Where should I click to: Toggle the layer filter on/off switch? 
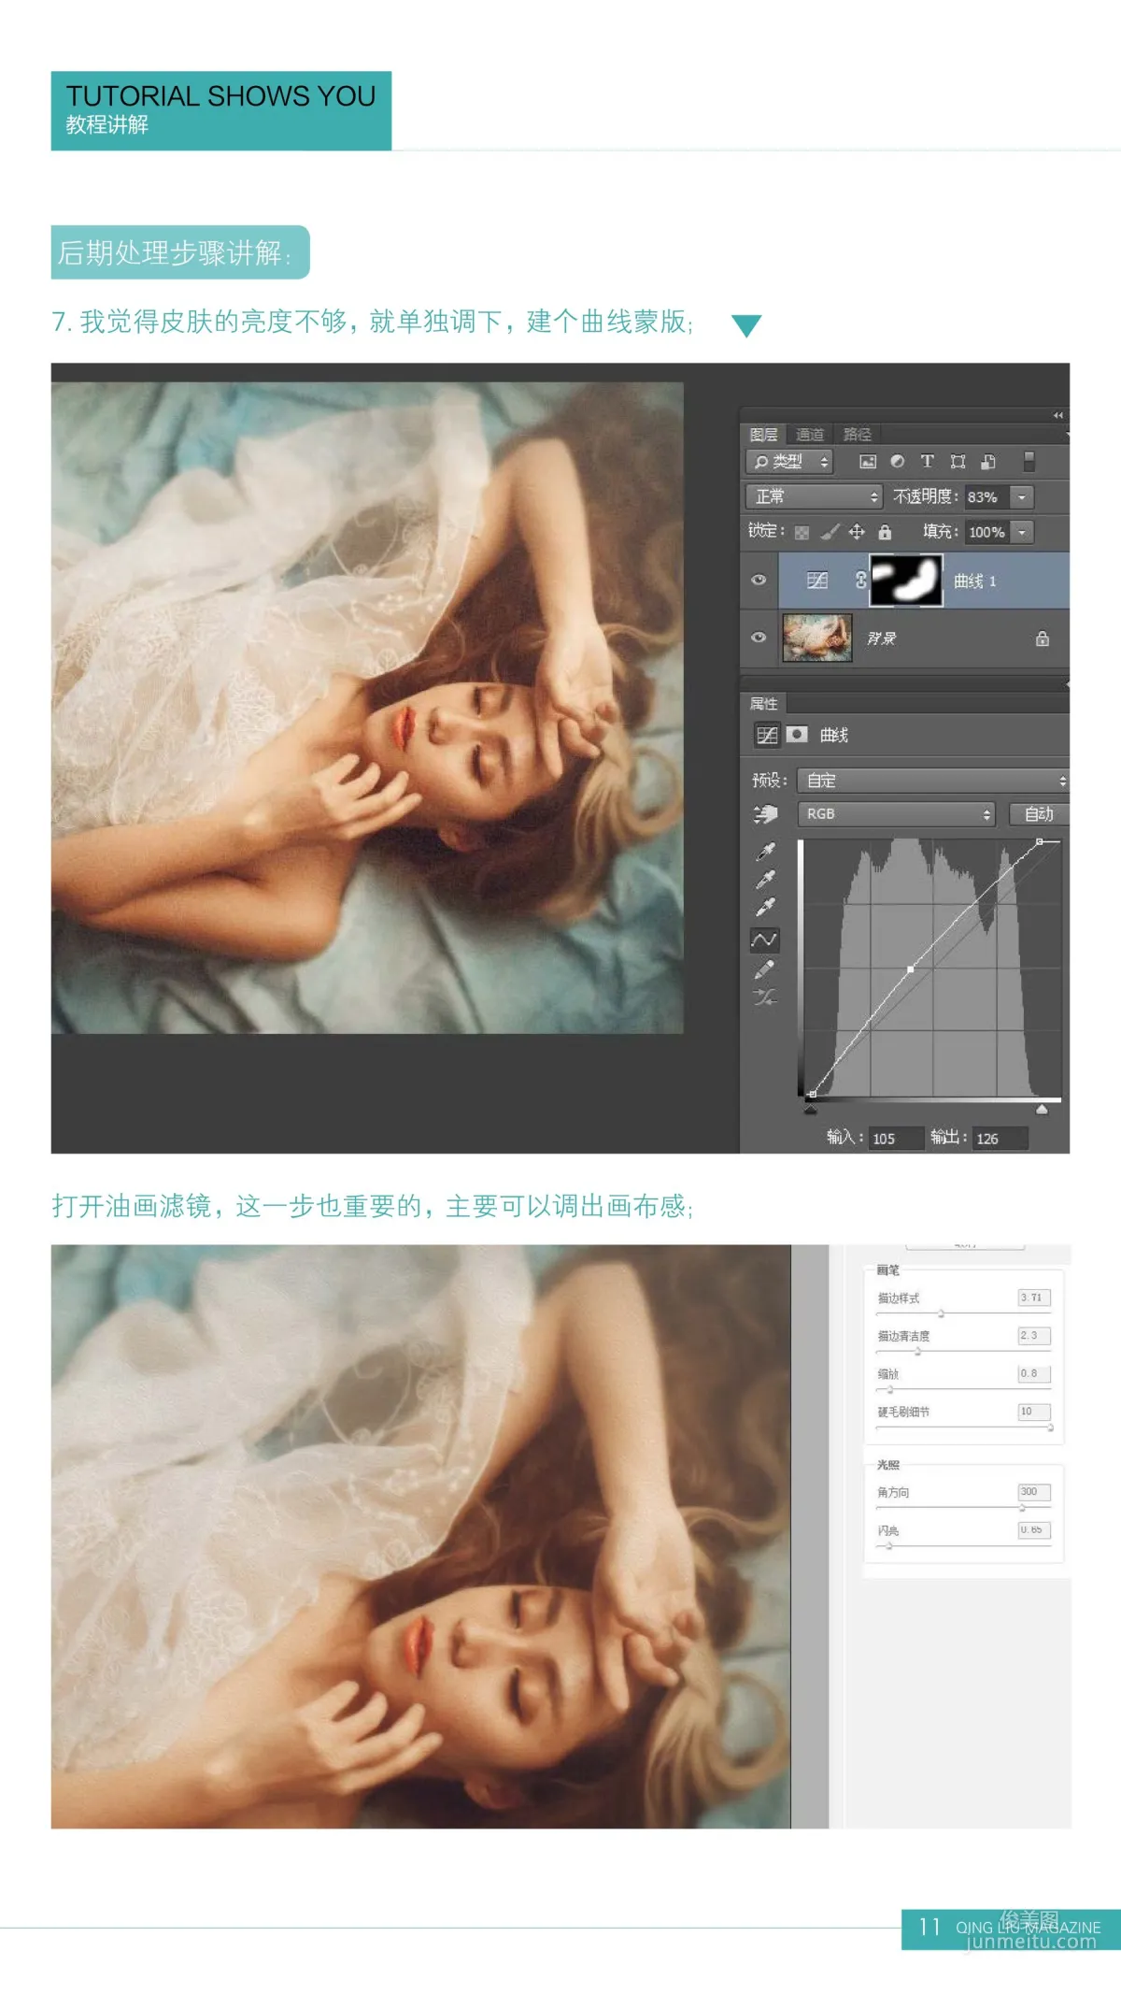click(x=1029, y=461)
